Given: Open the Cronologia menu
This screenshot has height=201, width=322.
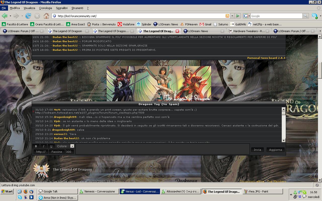Looking at the screenshot, I should pyautogui.click(x=46, y=8).
